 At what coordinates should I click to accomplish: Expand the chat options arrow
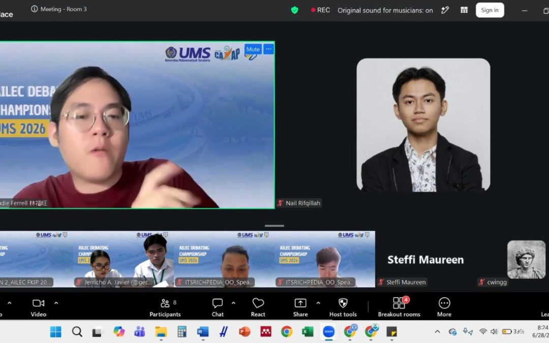click(233, 303)
